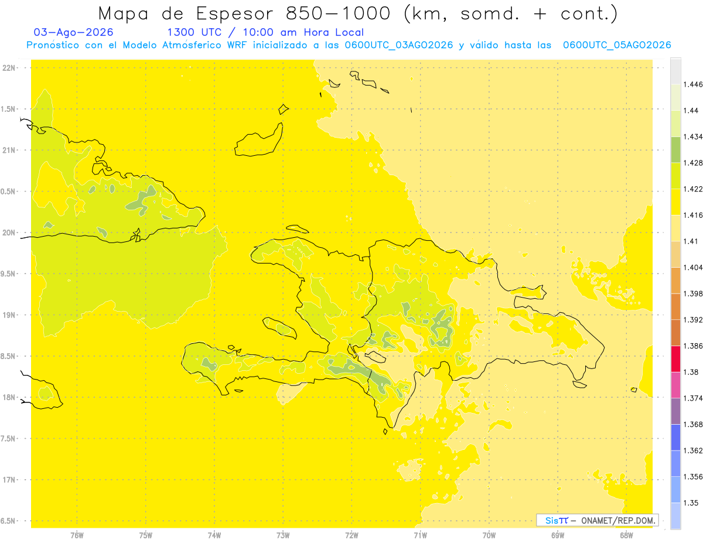Click the legend value 1.392

(x=693, y=320)
